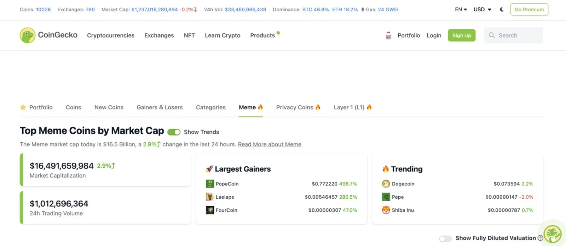
Task: Disable the Show Trends toggle
Action: (174, 132)
